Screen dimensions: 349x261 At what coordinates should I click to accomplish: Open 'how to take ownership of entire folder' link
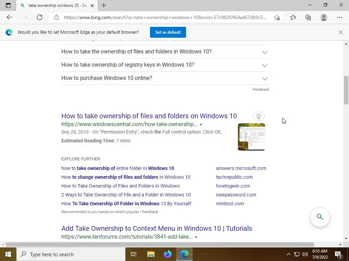click(118, 168)
